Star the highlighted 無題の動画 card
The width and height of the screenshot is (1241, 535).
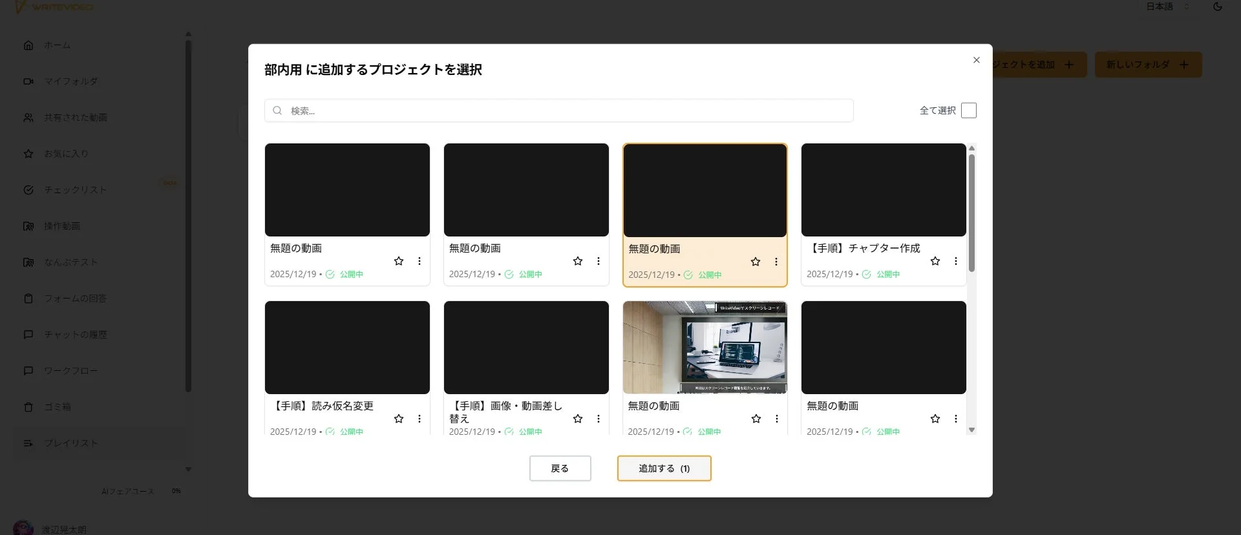coord(756,262)
